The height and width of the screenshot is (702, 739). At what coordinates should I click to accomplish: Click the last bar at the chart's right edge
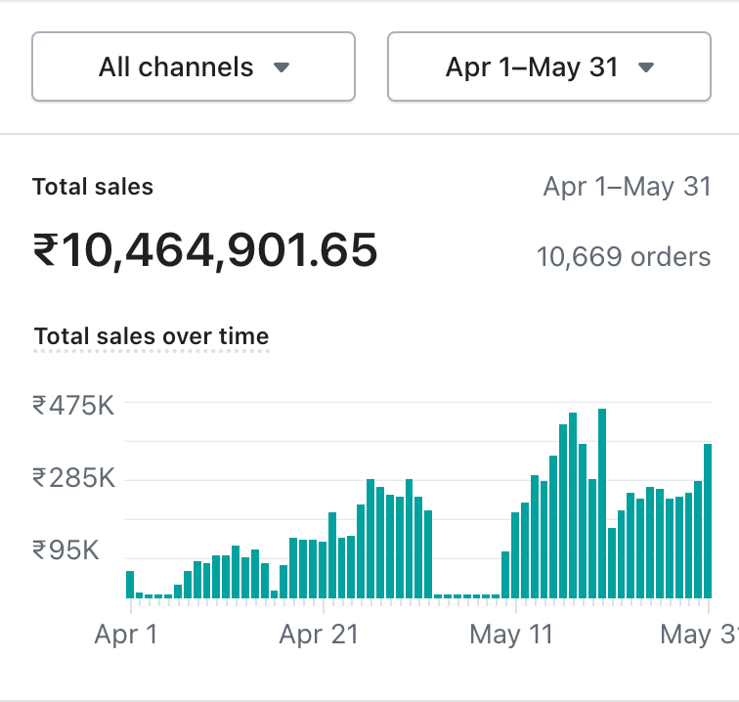pyautogui.click(x=708, y=520)
